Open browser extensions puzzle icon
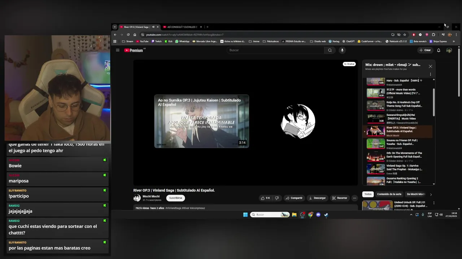Image resolution: width=462 pixels, height=259 pixels. tap(433, 35)
